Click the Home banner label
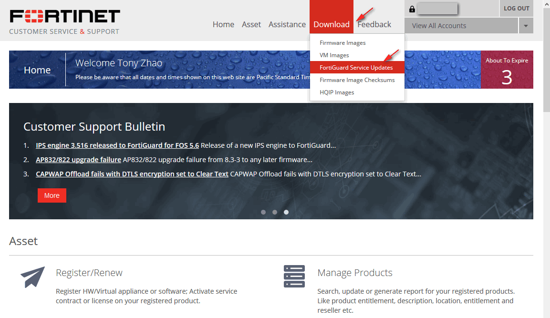550x318 pixels. point(37,70)
